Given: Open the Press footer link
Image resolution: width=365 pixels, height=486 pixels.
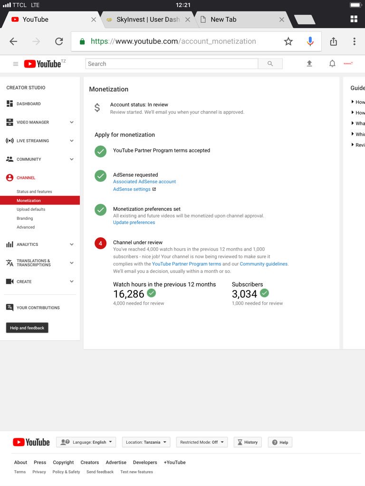Looking at the screenshot, I should (x=40, y=462).
